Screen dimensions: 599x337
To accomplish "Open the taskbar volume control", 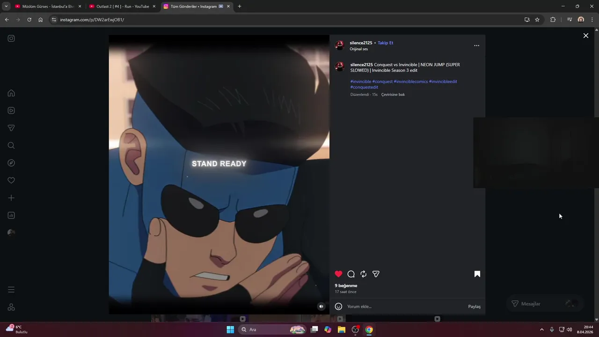I will [x=570, y=330].
